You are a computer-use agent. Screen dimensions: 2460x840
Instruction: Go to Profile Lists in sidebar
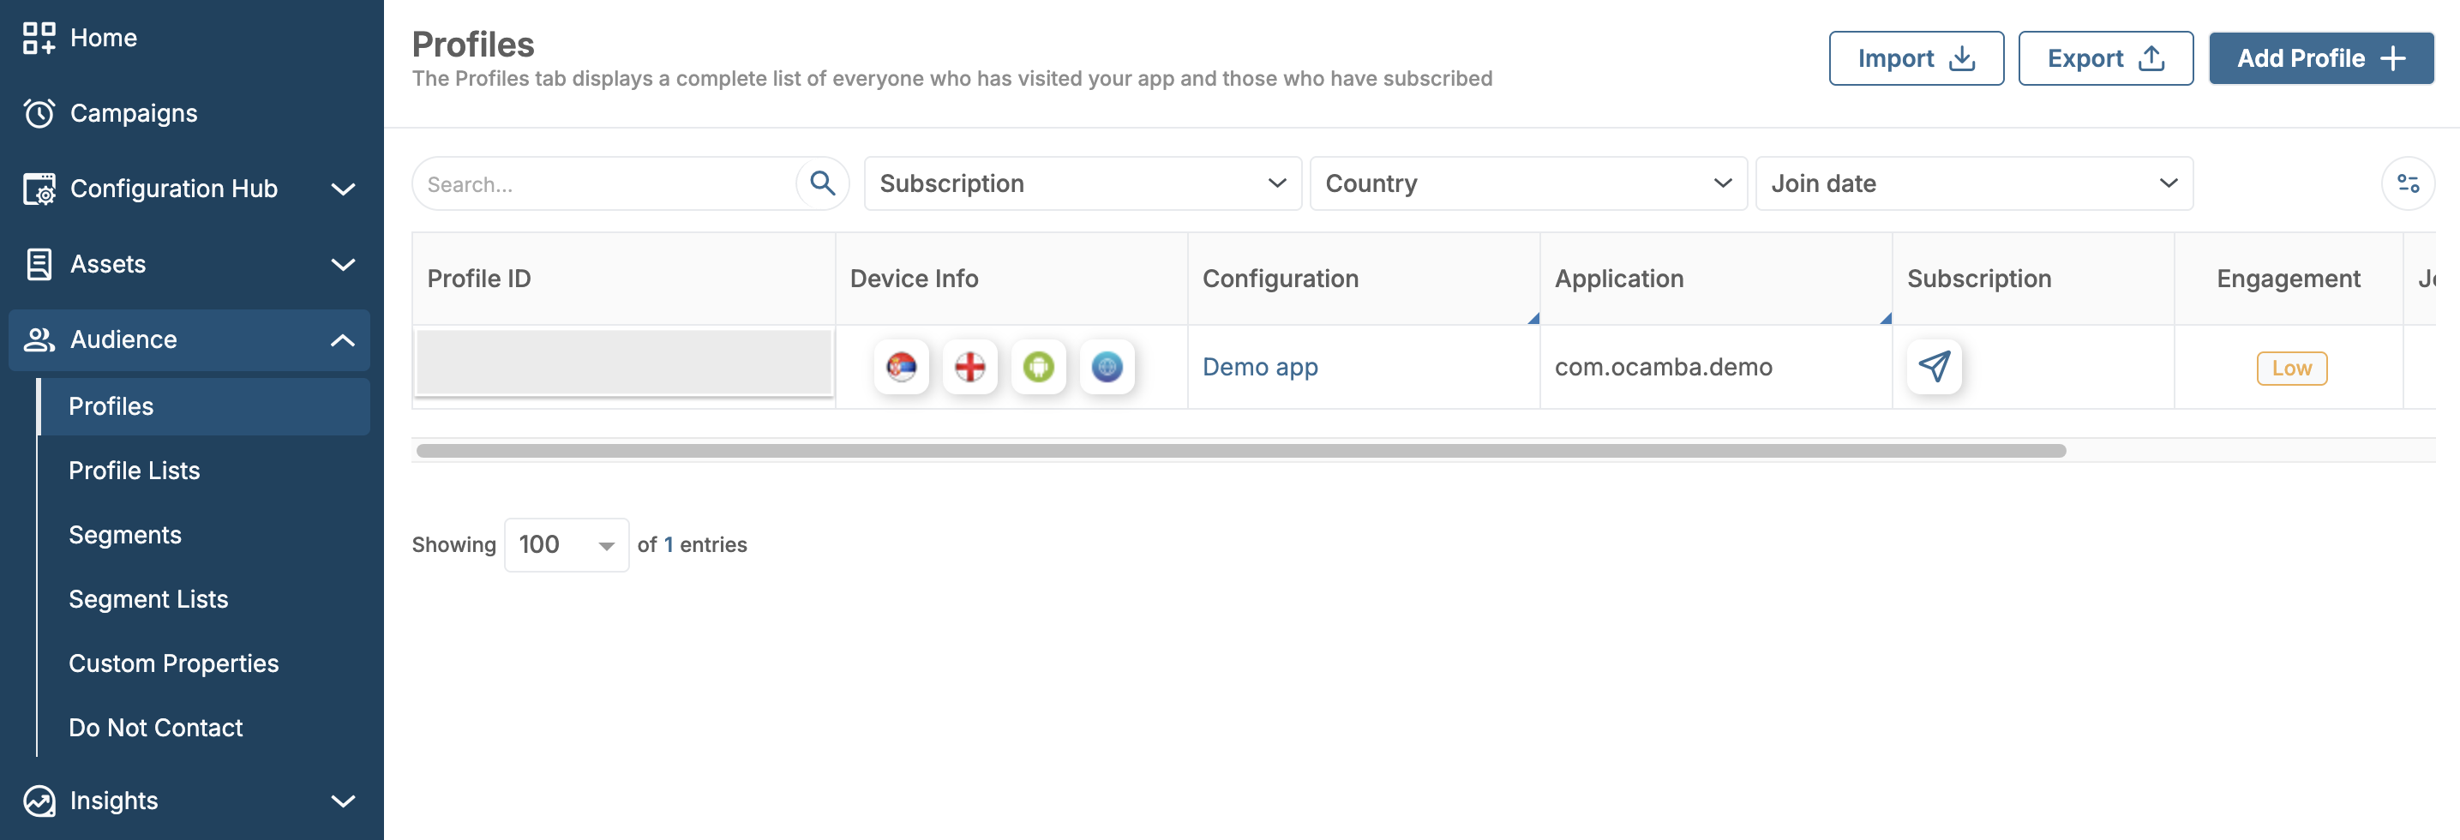(x=135, y=471)
